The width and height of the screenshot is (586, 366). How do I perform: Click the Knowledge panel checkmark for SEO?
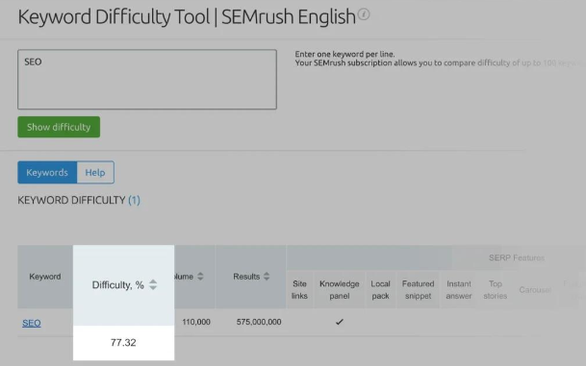340,322
